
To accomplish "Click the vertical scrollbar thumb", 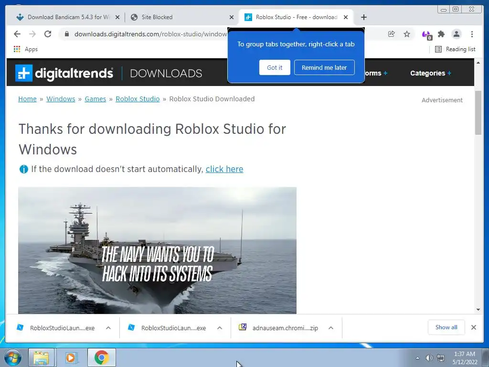I will coord(478,113).
